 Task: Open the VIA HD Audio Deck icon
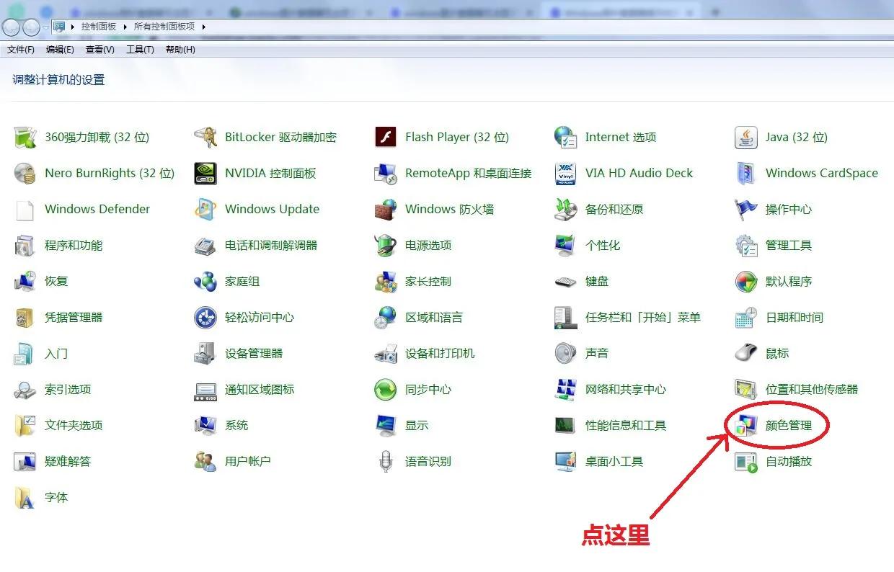[566, 173]
